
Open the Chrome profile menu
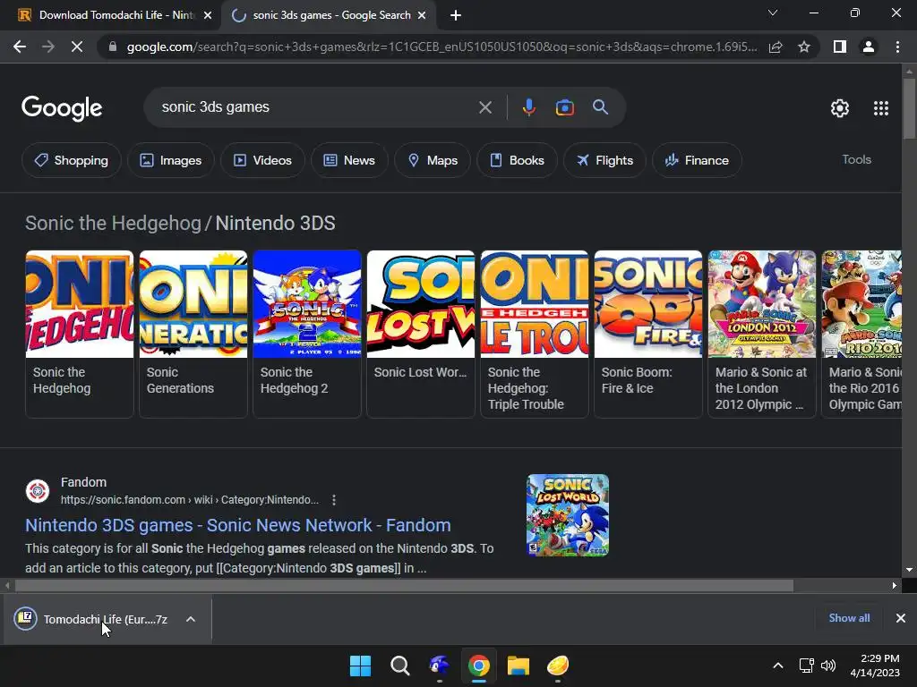pyautogui.click(x=869, y=47)
